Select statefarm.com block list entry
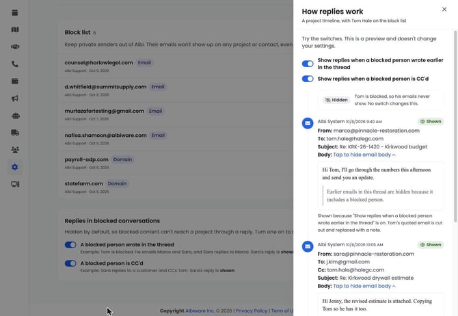458x316 pixels. (84, 183)
